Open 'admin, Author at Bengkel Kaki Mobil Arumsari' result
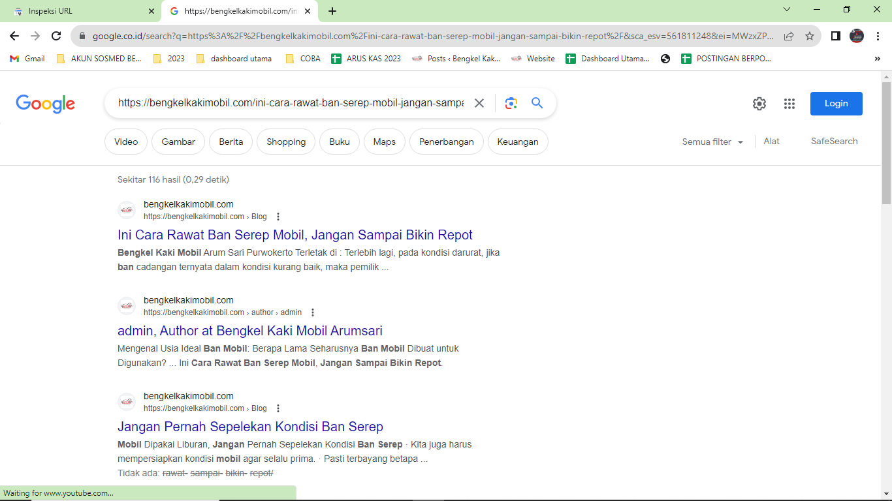Image resolution: width=892 pixels, height=501 pixels. tap(250, 331)
